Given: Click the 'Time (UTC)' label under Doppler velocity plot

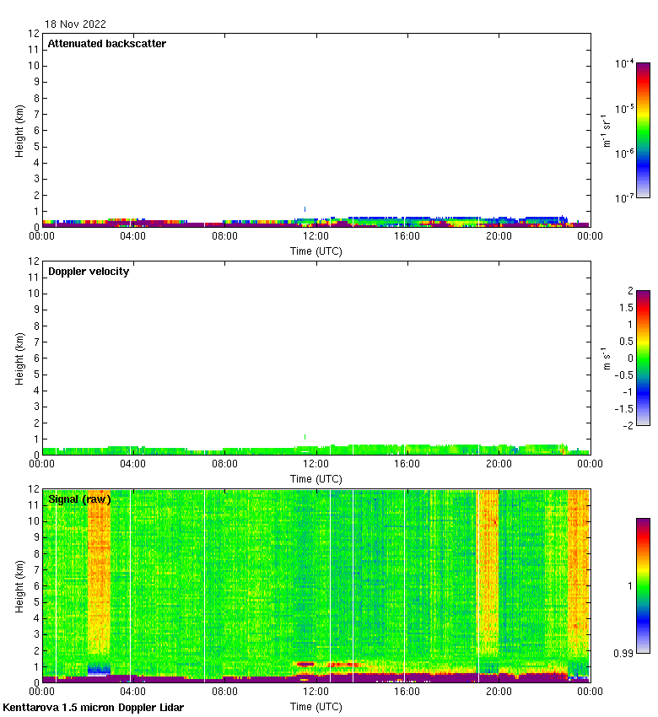Looking at the screenshot, I should pyautogui.click(x=316, y=478).
